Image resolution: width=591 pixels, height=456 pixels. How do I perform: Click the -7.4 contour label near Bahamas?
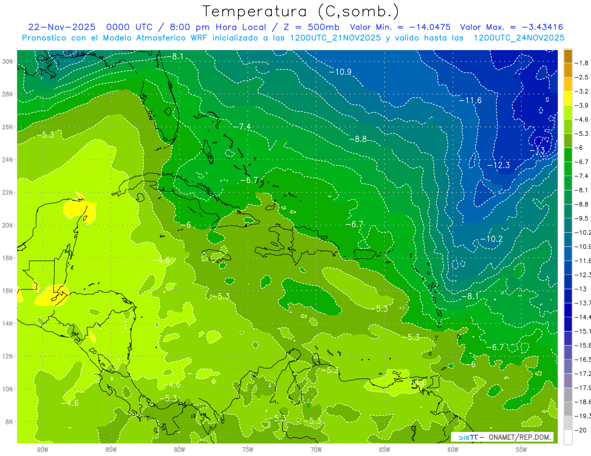tap(242, 127)
